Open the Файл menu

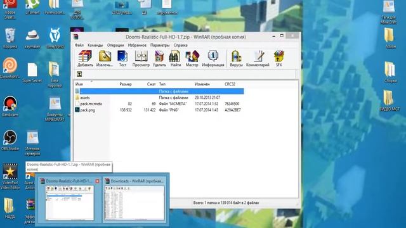[79, 45]
